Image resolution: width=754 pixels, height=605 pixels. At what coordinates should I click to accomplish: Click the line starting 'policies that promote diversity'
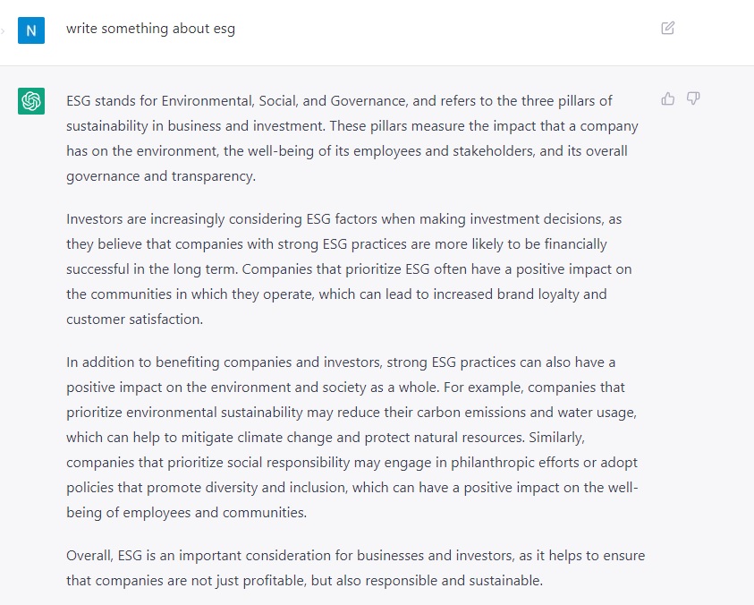point(352,488)
